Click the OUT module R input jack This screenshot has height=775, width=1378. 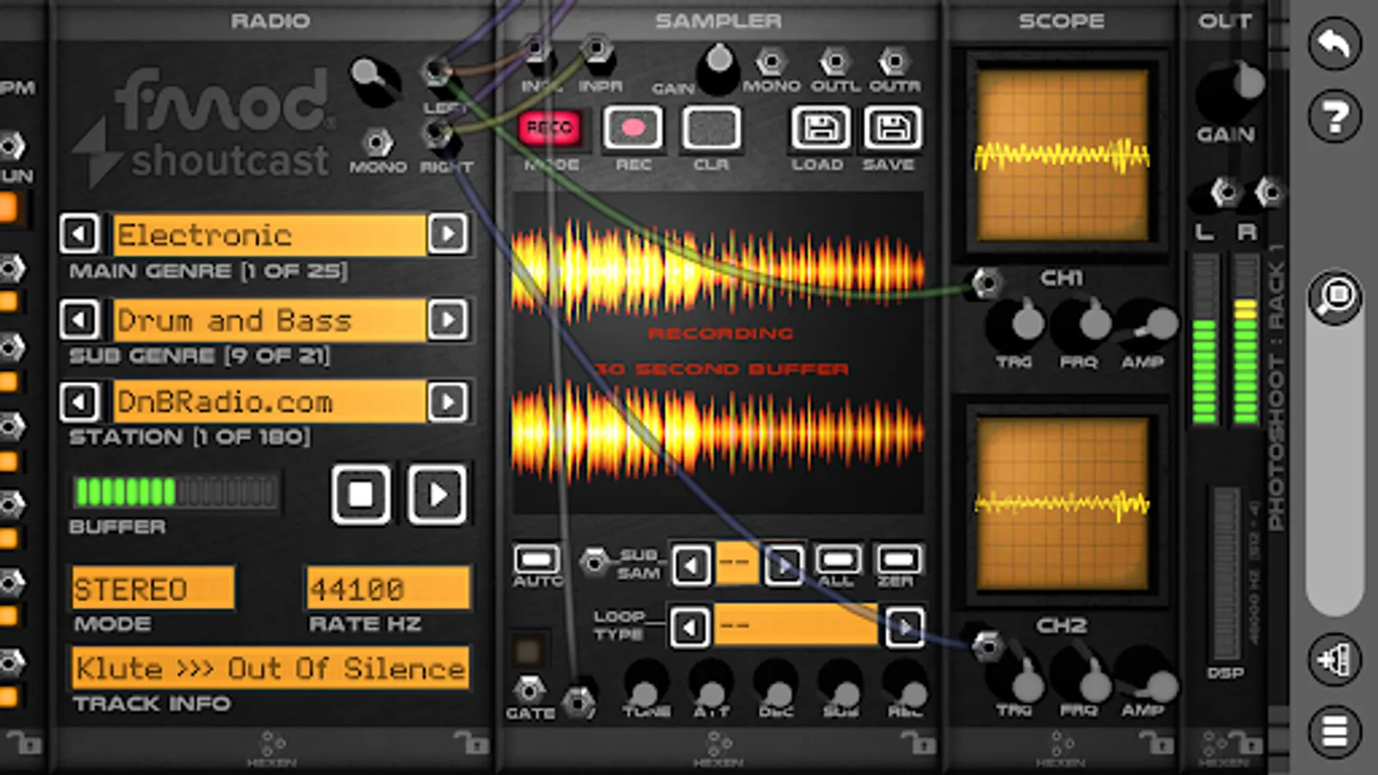tap(1269, 191)
